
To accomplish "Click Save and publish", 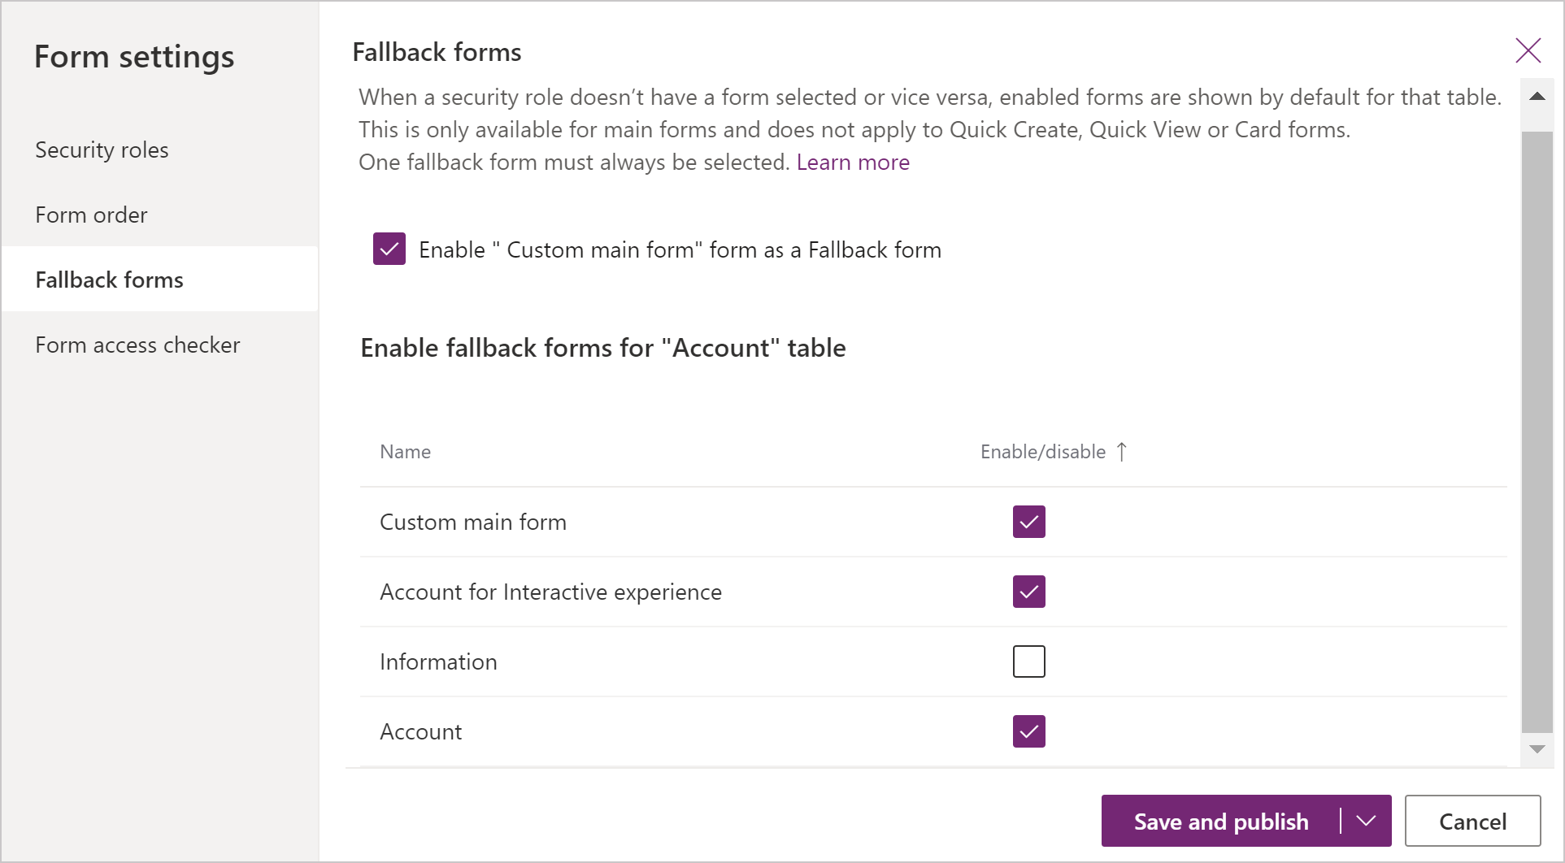I will pyautogui.click(x=1221, y=821).
